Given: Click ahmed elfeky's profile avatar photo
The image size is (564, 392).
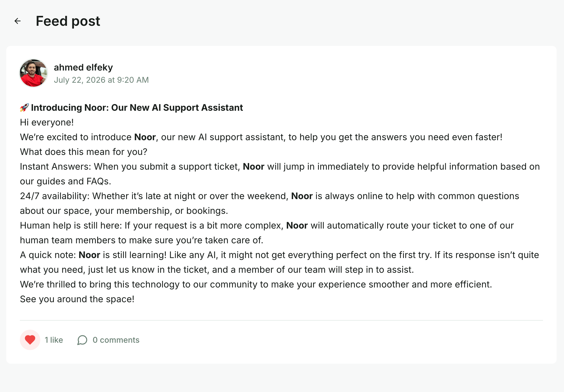Looking at the screenshot, I should pyautogui.click(x=33, y=73).
